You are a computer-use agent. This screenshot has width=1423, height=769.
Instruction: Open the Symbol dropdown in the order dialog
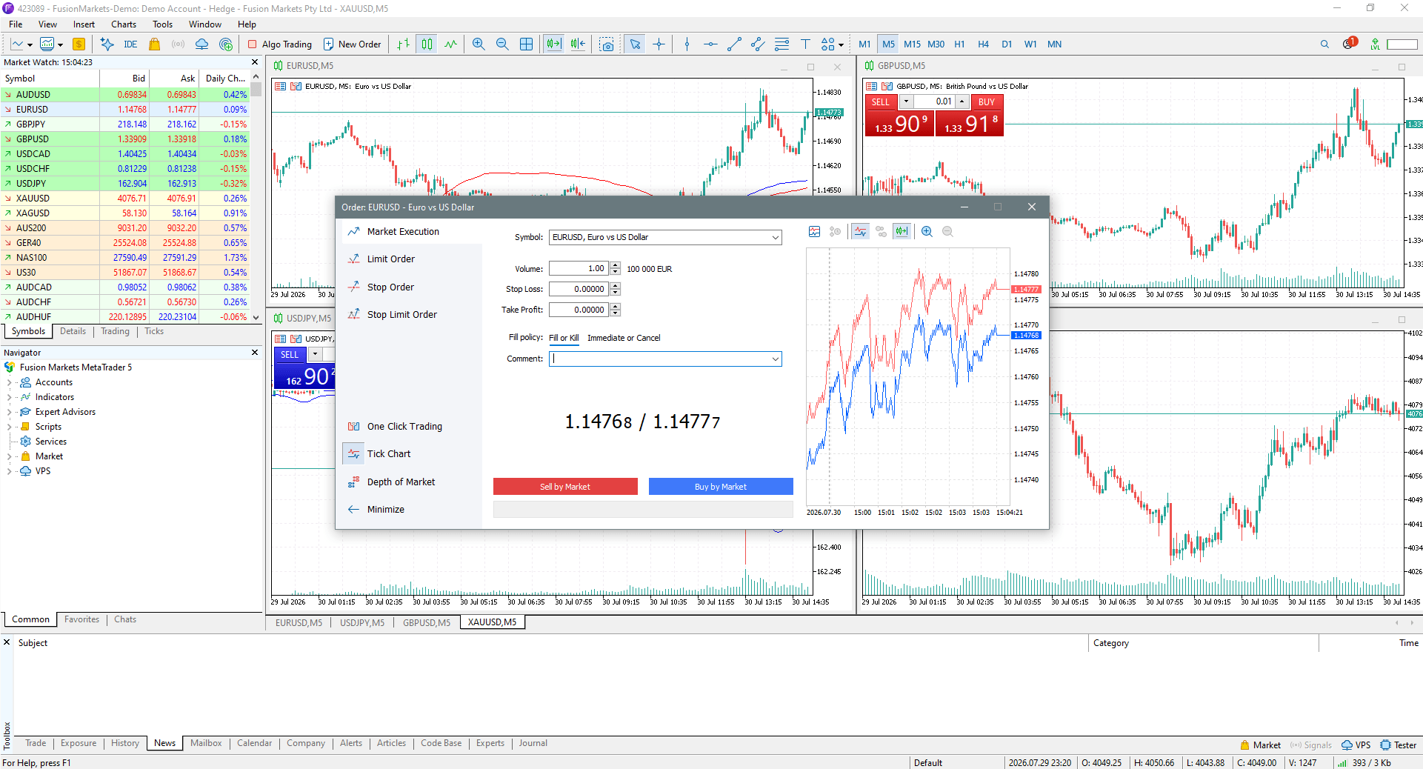tap(776, 238)
